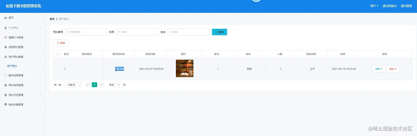The width and height of the screenshot is (417, 136).
Task: Click the 张琳 name cell
Action: [249, 69]
